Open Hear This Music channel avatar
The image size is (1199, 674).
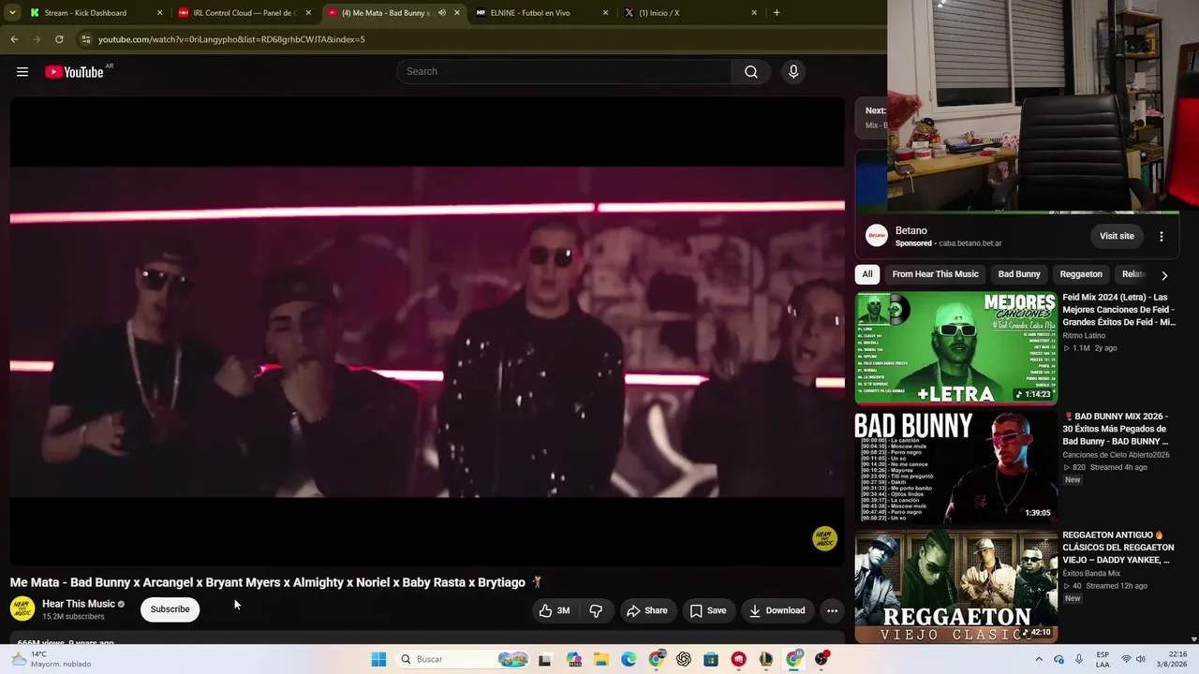(x=22, y=609)
